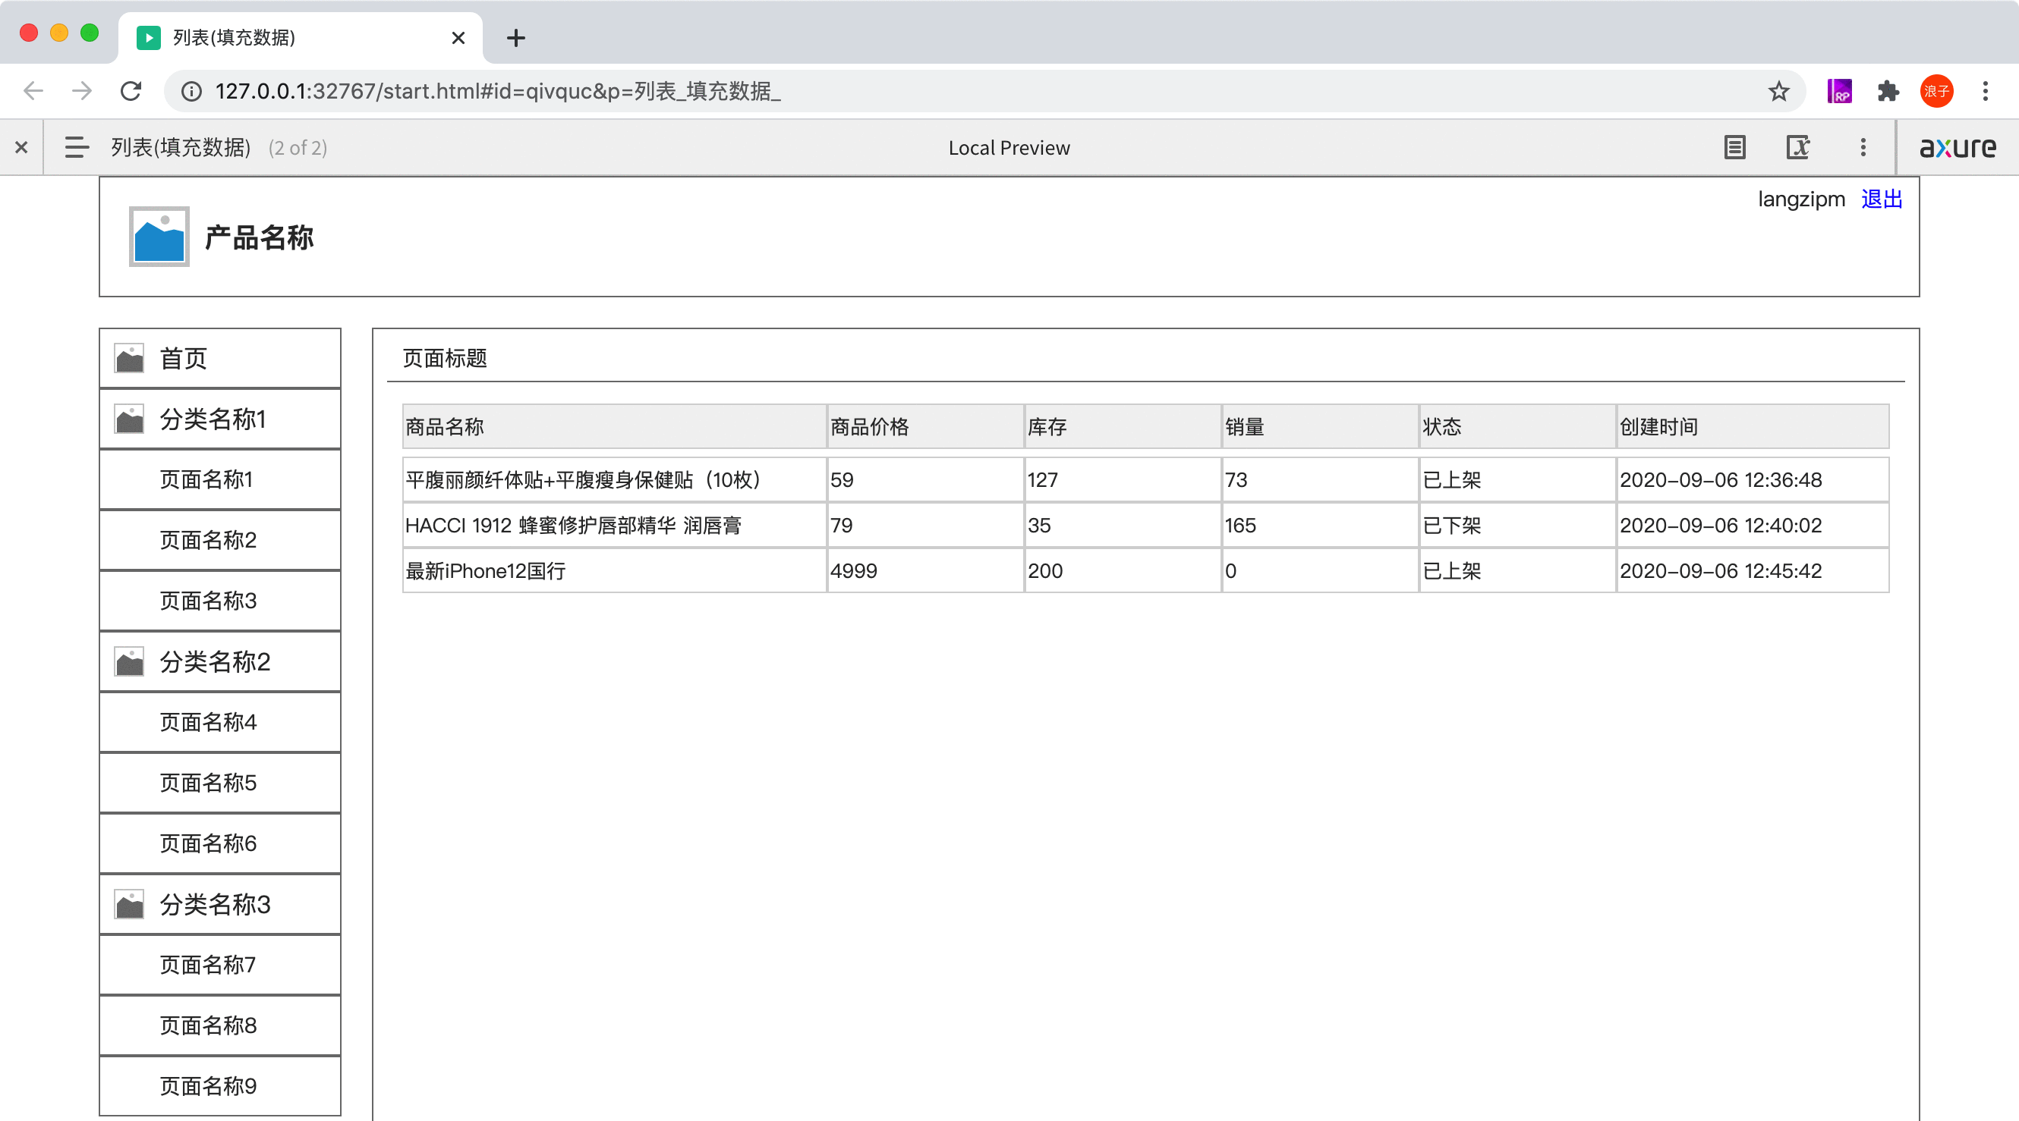Image resolution: width=2019 pixels, height=1121 pixels.
Task: Click the 商品名称 column header
Action: coord(615,427)
